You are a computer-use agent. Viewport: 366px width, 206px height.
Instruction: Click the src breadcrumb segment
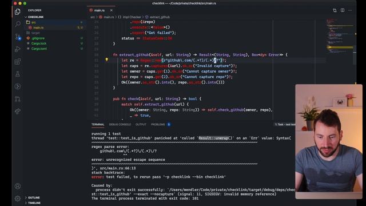tap(93, 17)
